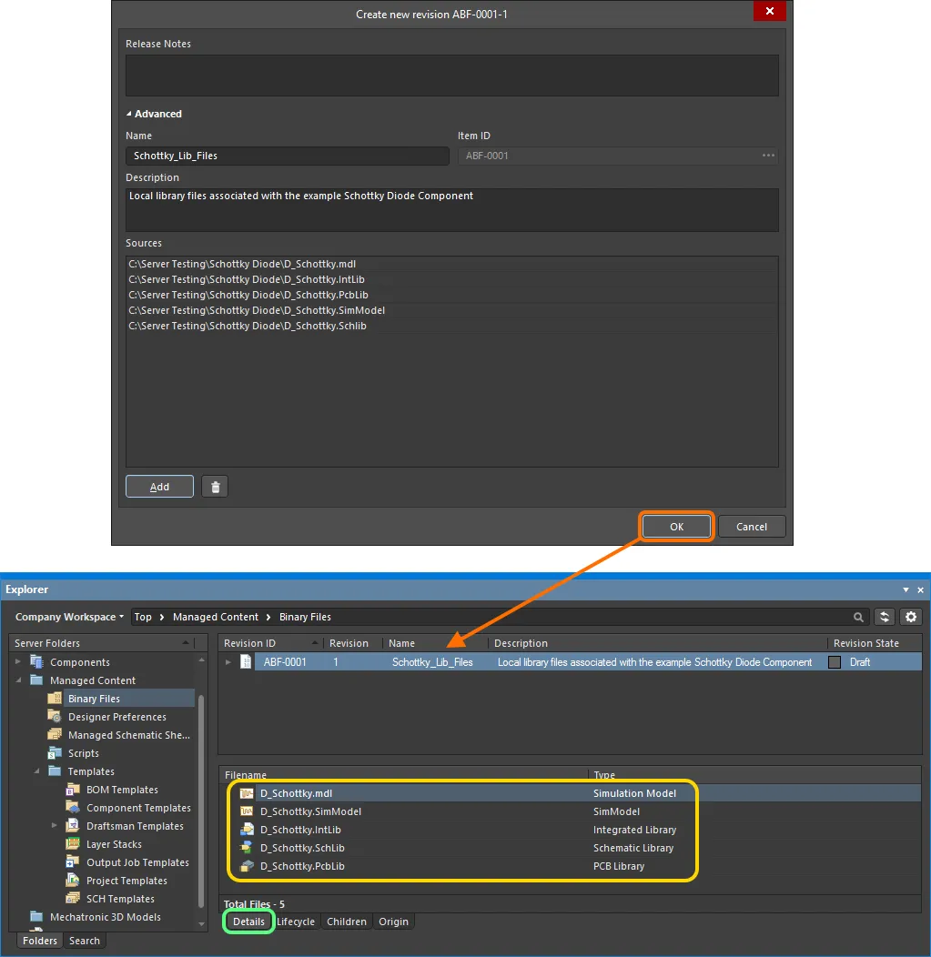Switch to the Search tab
The width and height of the screenshot is (931, 957).
(85, 941)
